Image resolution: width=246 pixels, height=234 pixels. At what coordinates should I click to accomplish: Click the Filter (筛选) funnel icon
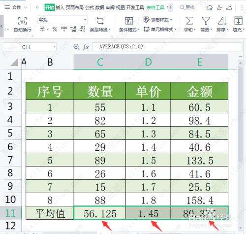(x=206, y=21)
